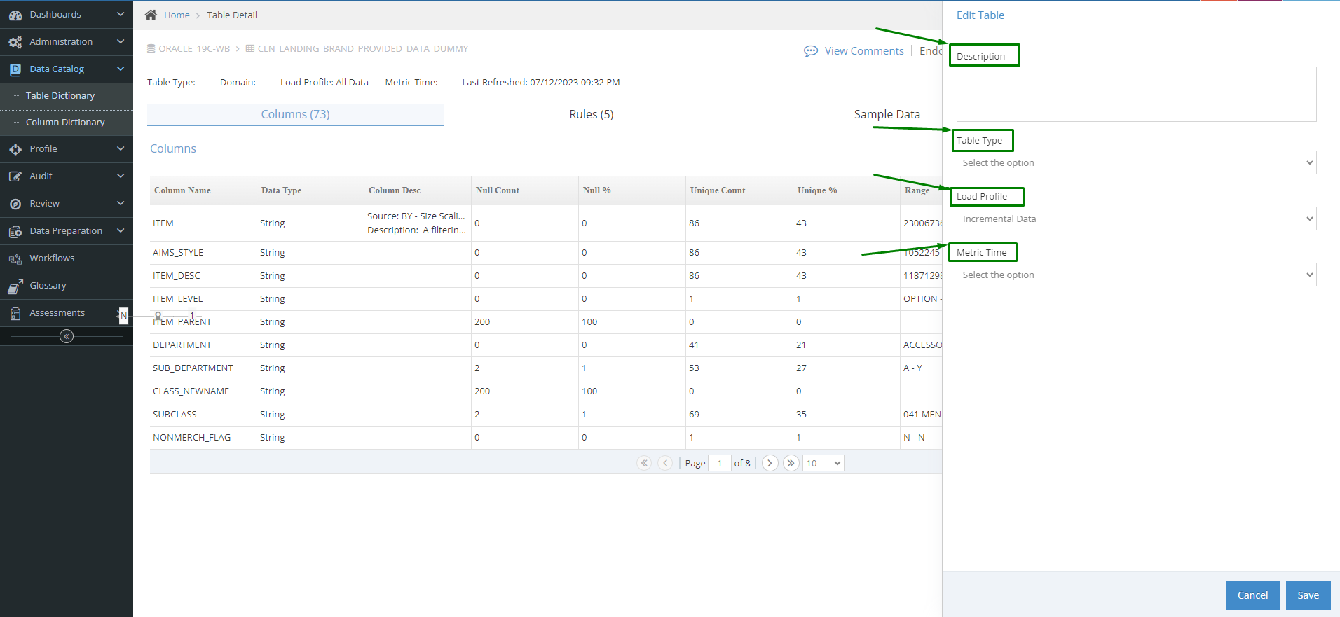
Task: Click the Glossary sidebar icon
Action: [x=15, y=286]
